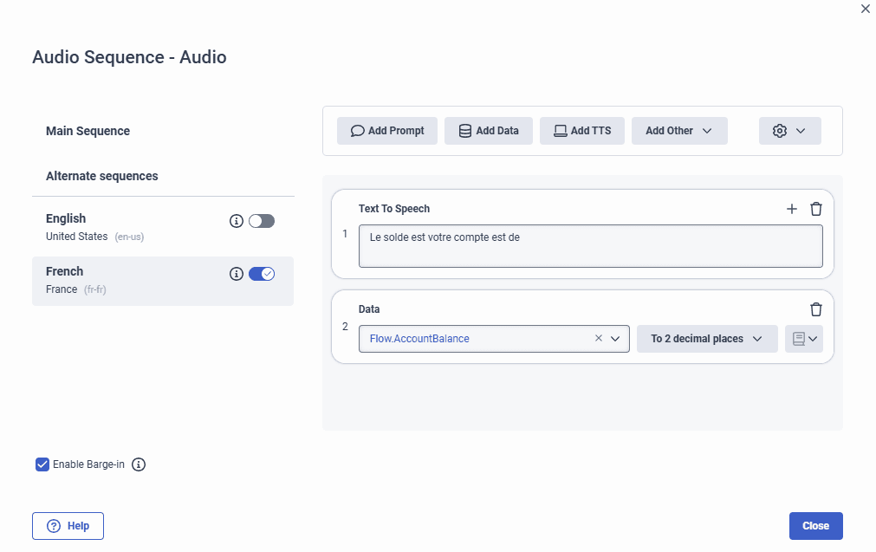Click the Add TTS speaker icon
This screenshot has height=552, width=876.
(x=559, y=130)
